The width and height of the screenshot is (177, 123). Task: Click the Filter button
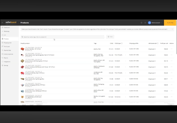(x=110, y=37)
